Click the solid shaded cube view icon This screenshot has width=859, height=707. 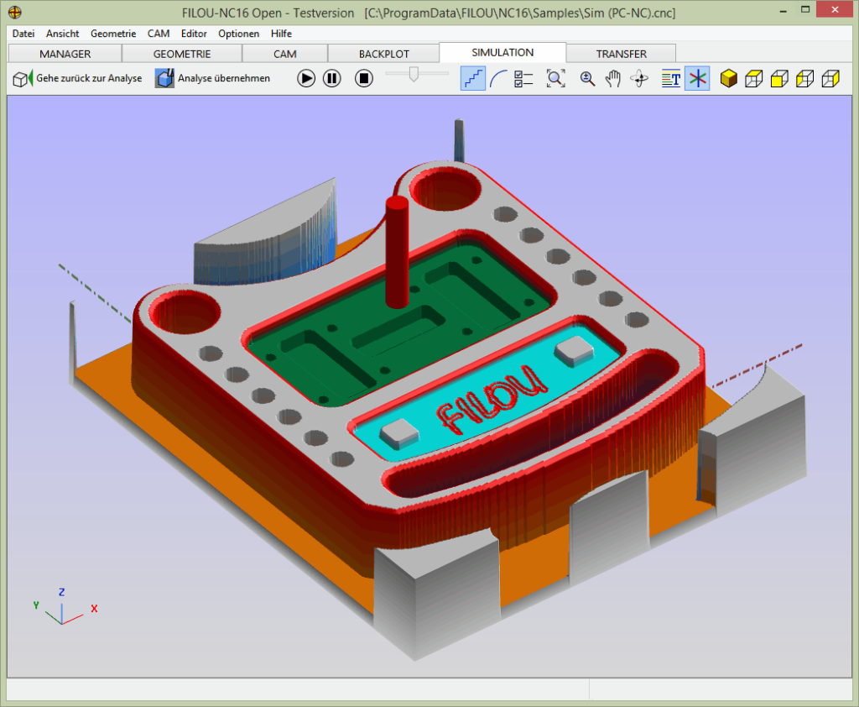728,78
